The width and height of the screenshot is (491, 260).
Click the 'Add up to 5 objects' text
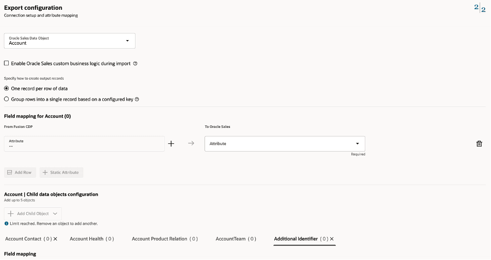[x=20, y=200]
